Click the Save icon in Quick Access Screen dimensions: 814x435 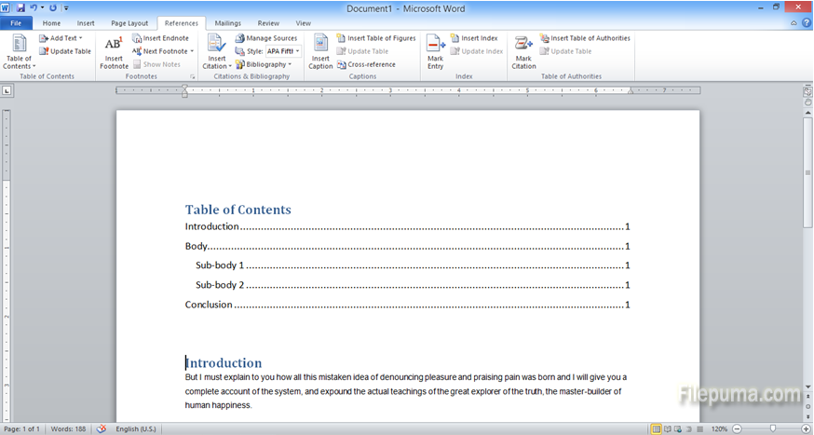[20, 7]
